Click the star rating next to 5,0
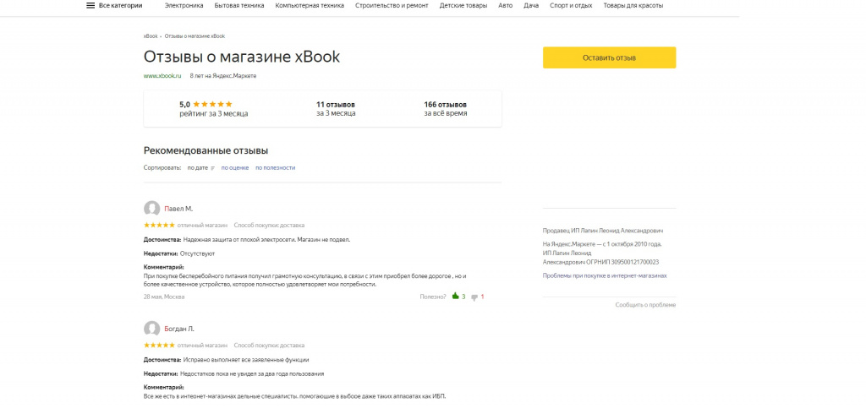This screenshot has height=414, width=866. pos(212,104)
